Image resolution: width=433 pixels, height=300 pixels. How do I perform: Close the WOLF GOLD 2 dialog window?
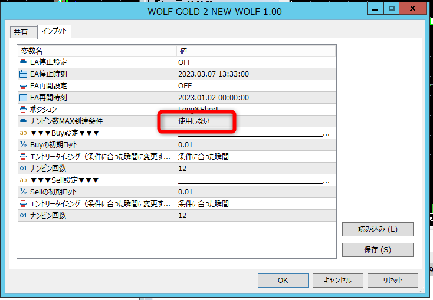click(413, 8)
